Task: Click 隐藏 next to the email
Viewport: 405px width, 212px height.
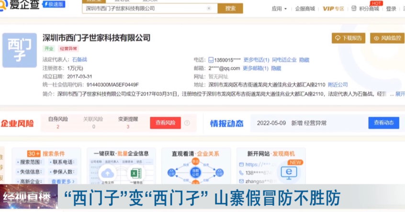Action: tap(276, 69)
